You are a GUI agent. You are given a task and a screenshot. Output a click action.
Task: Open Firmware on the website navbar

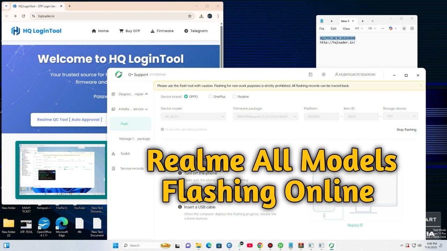(x=162, y=31)
